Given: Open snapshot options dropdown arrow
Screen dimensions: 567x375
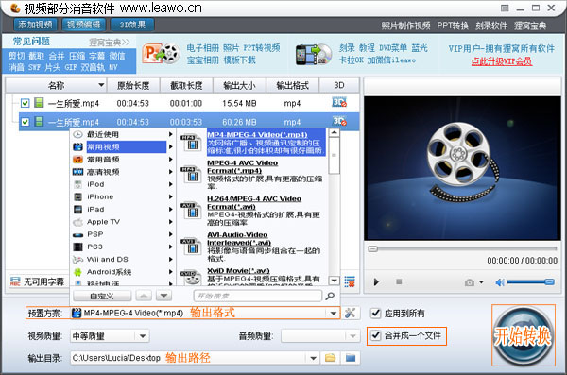Looking at the screenshot, I should 481,282.
